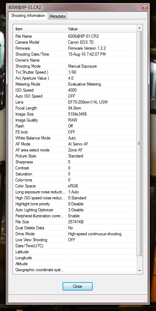This screenshot has height=311, width=156.
Task: Select the Latitude row
Action: tap(75, 252)
